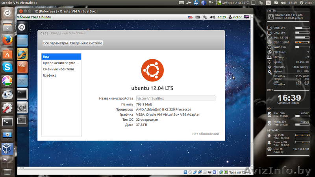Select Вид in the sidebar list
315x177 pixels.
[x=61, y=57]
